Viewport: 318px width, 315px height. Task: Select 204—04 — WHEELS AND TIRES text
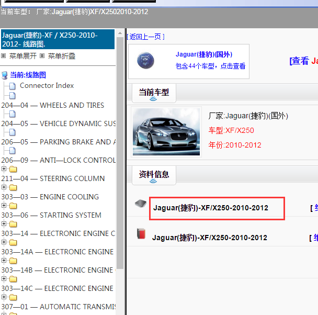point(53,105)
